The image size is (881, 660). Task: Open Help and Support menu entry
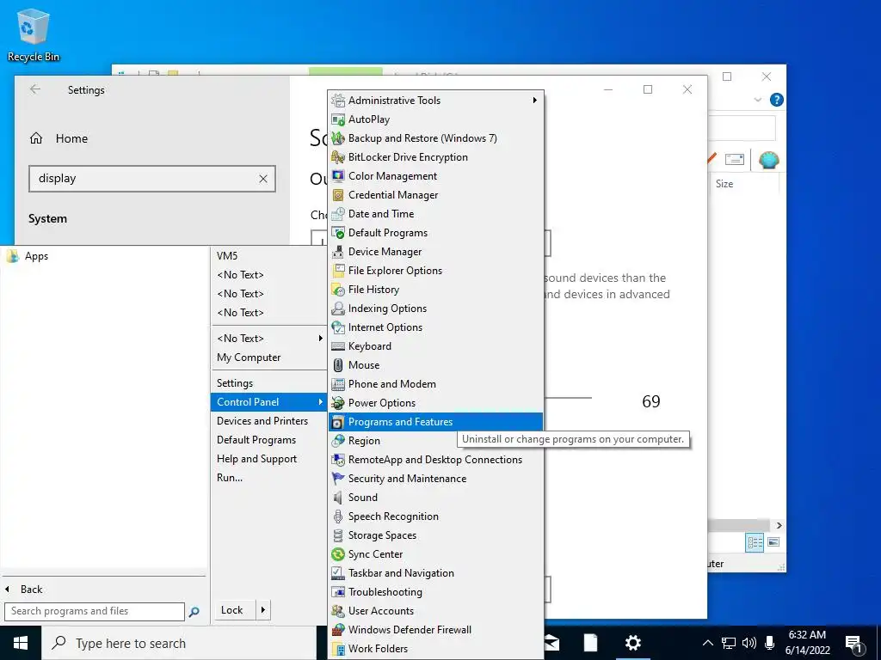(256, 459)
